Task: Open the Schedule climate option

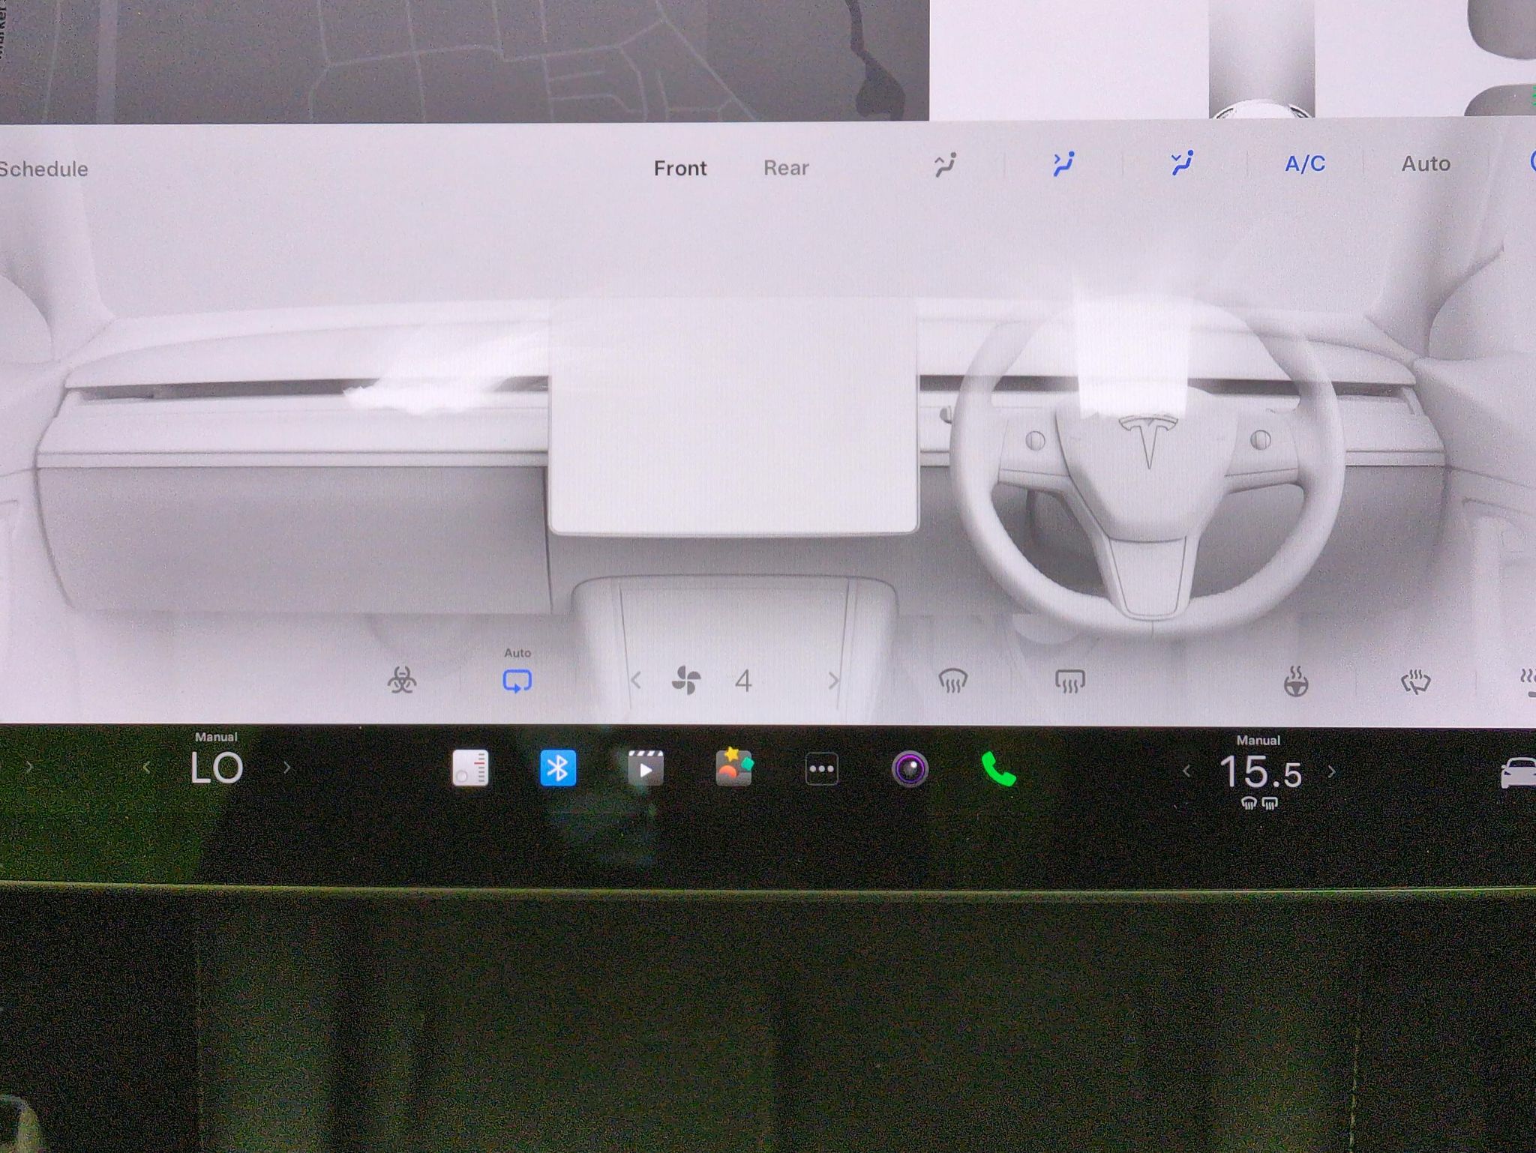Action: pyautogui.click(x=43, y=169)
